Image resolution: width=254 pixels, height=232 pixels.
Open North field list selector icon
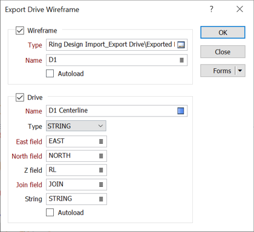[101, 156]
